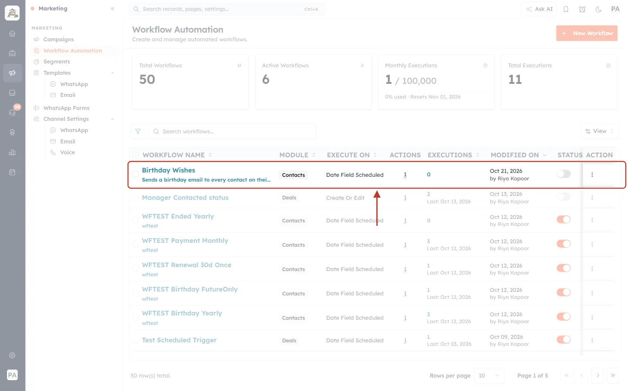This screenshot has width=627, height=391.
Task: Disable the WFTEST Ended Yearly toggle
Action: click(x=563, y=219)
